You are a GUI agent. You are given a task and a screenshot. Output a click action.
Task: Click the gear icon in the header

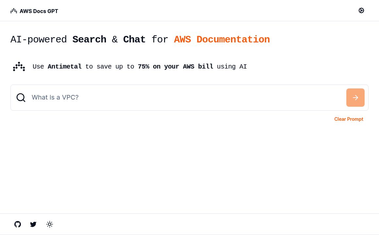[361, 10]
